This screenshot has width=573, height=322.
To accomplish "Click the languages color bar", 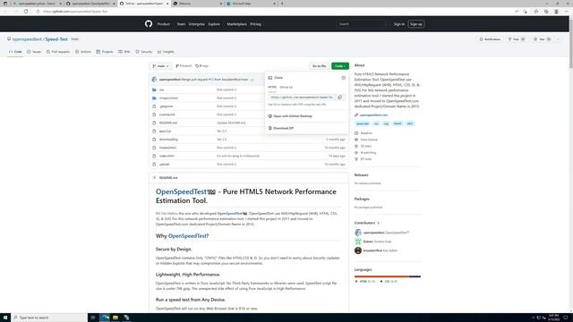I will [388, 276].
